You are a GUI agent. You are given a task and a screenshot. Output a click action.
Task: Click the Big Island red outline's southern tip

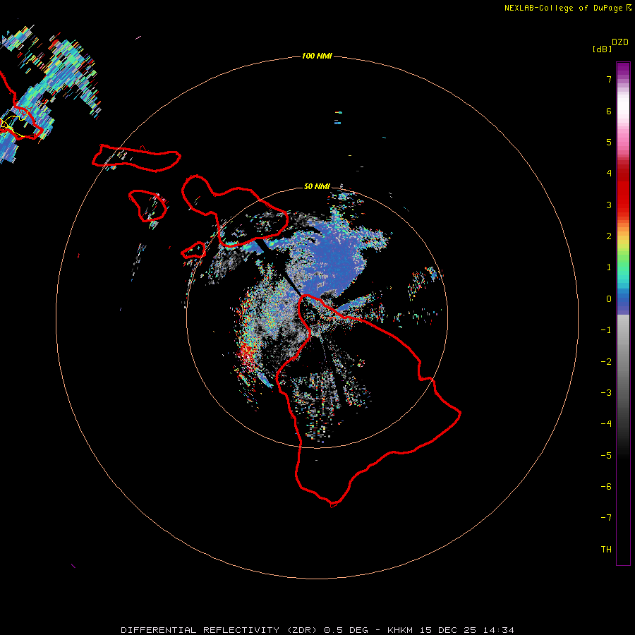point(334,504)
